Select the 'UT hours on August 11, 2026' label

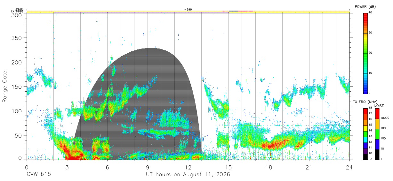[188, 175]
